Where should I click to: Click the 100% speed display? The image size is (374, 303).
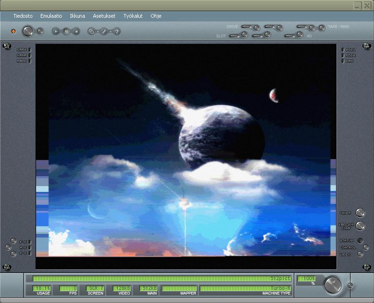point(307,278)
